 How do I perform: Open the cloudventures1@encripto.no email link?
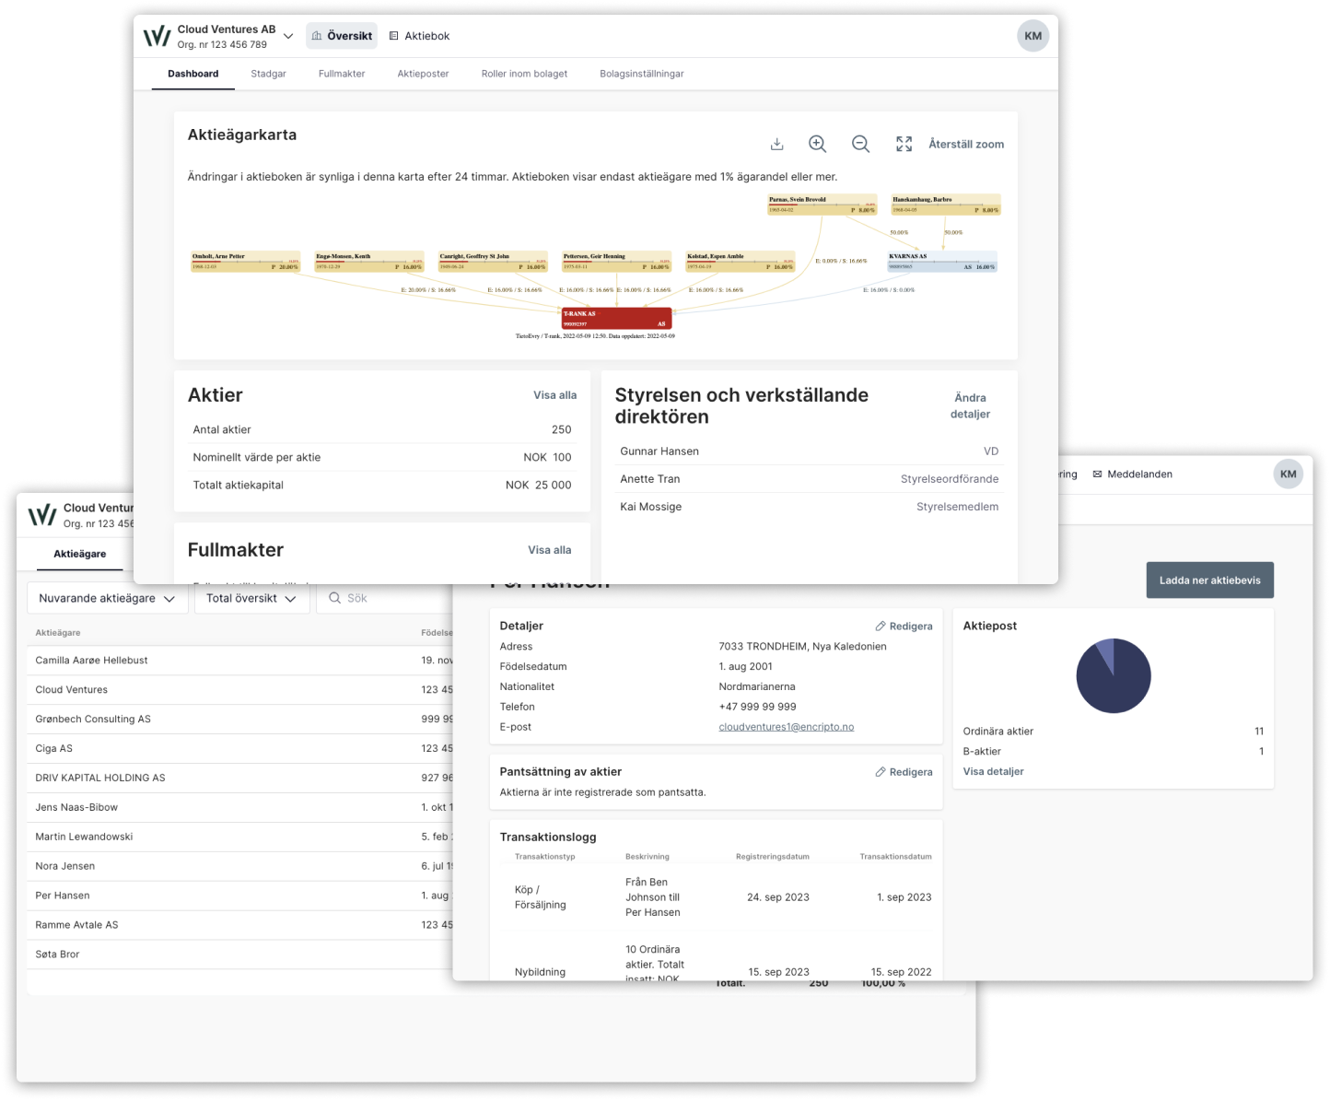point(786,727)
